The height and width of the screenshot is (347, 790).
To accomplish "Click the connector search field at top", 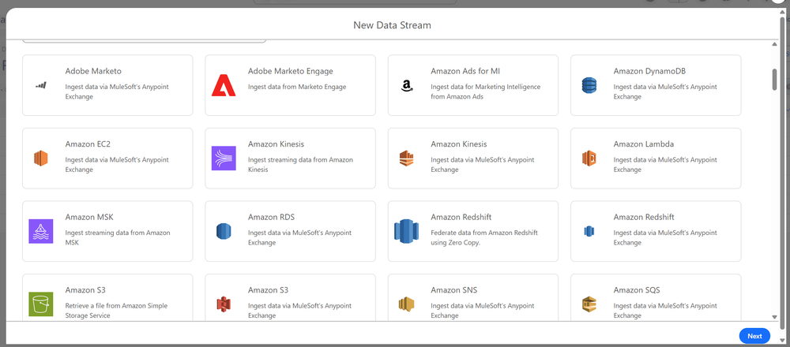I will (144, 39).
